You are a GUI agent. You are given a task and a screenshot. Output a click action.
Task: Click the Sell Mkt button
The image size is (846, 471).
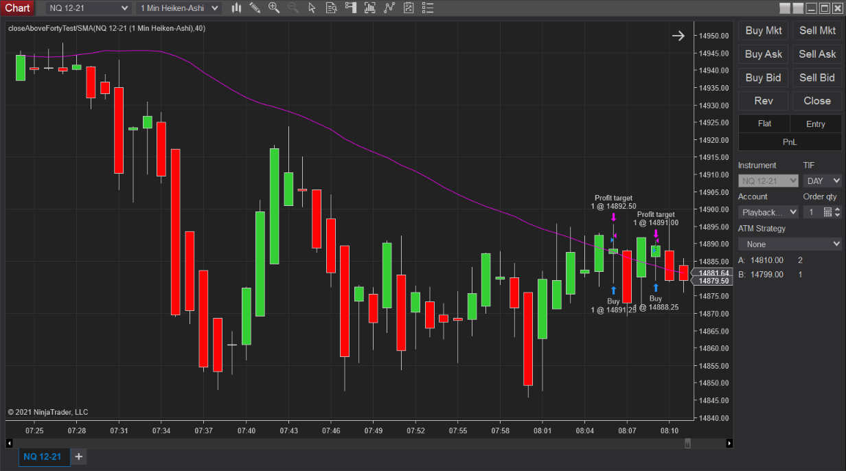point(817,30)
